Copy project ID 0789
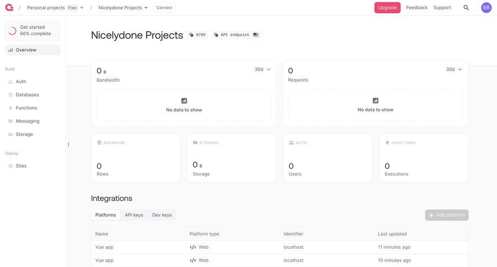The width and height of the screenshot is (497, 267). pyautogui.click(x=198, y=35)
